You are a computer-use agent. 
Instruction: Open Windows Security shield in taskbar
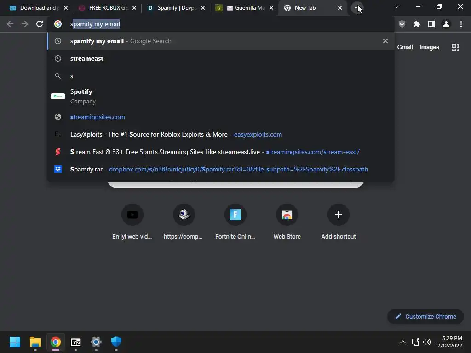coord(116,342)
